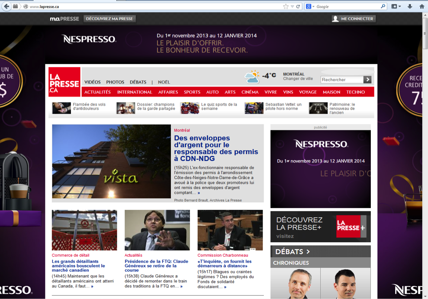Select the INTERNATIONAL navigation item

[x=135, y=92]
